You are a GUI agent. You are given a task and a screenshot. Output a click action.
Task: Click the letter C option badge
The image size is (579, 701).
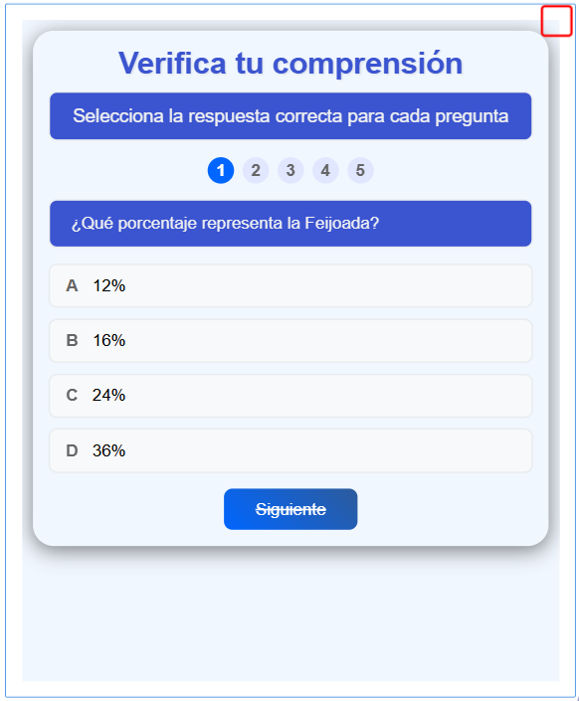(72, 396)
